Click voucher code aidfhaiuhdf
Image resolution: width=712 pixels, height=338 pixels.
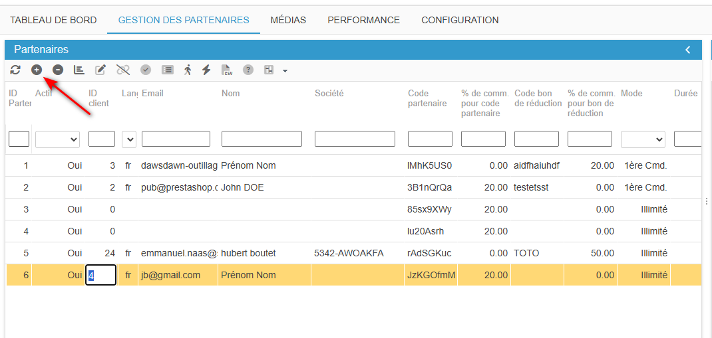click(537, 166)
